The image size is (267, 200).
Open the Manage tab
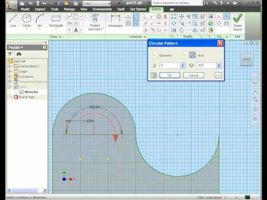70,9
